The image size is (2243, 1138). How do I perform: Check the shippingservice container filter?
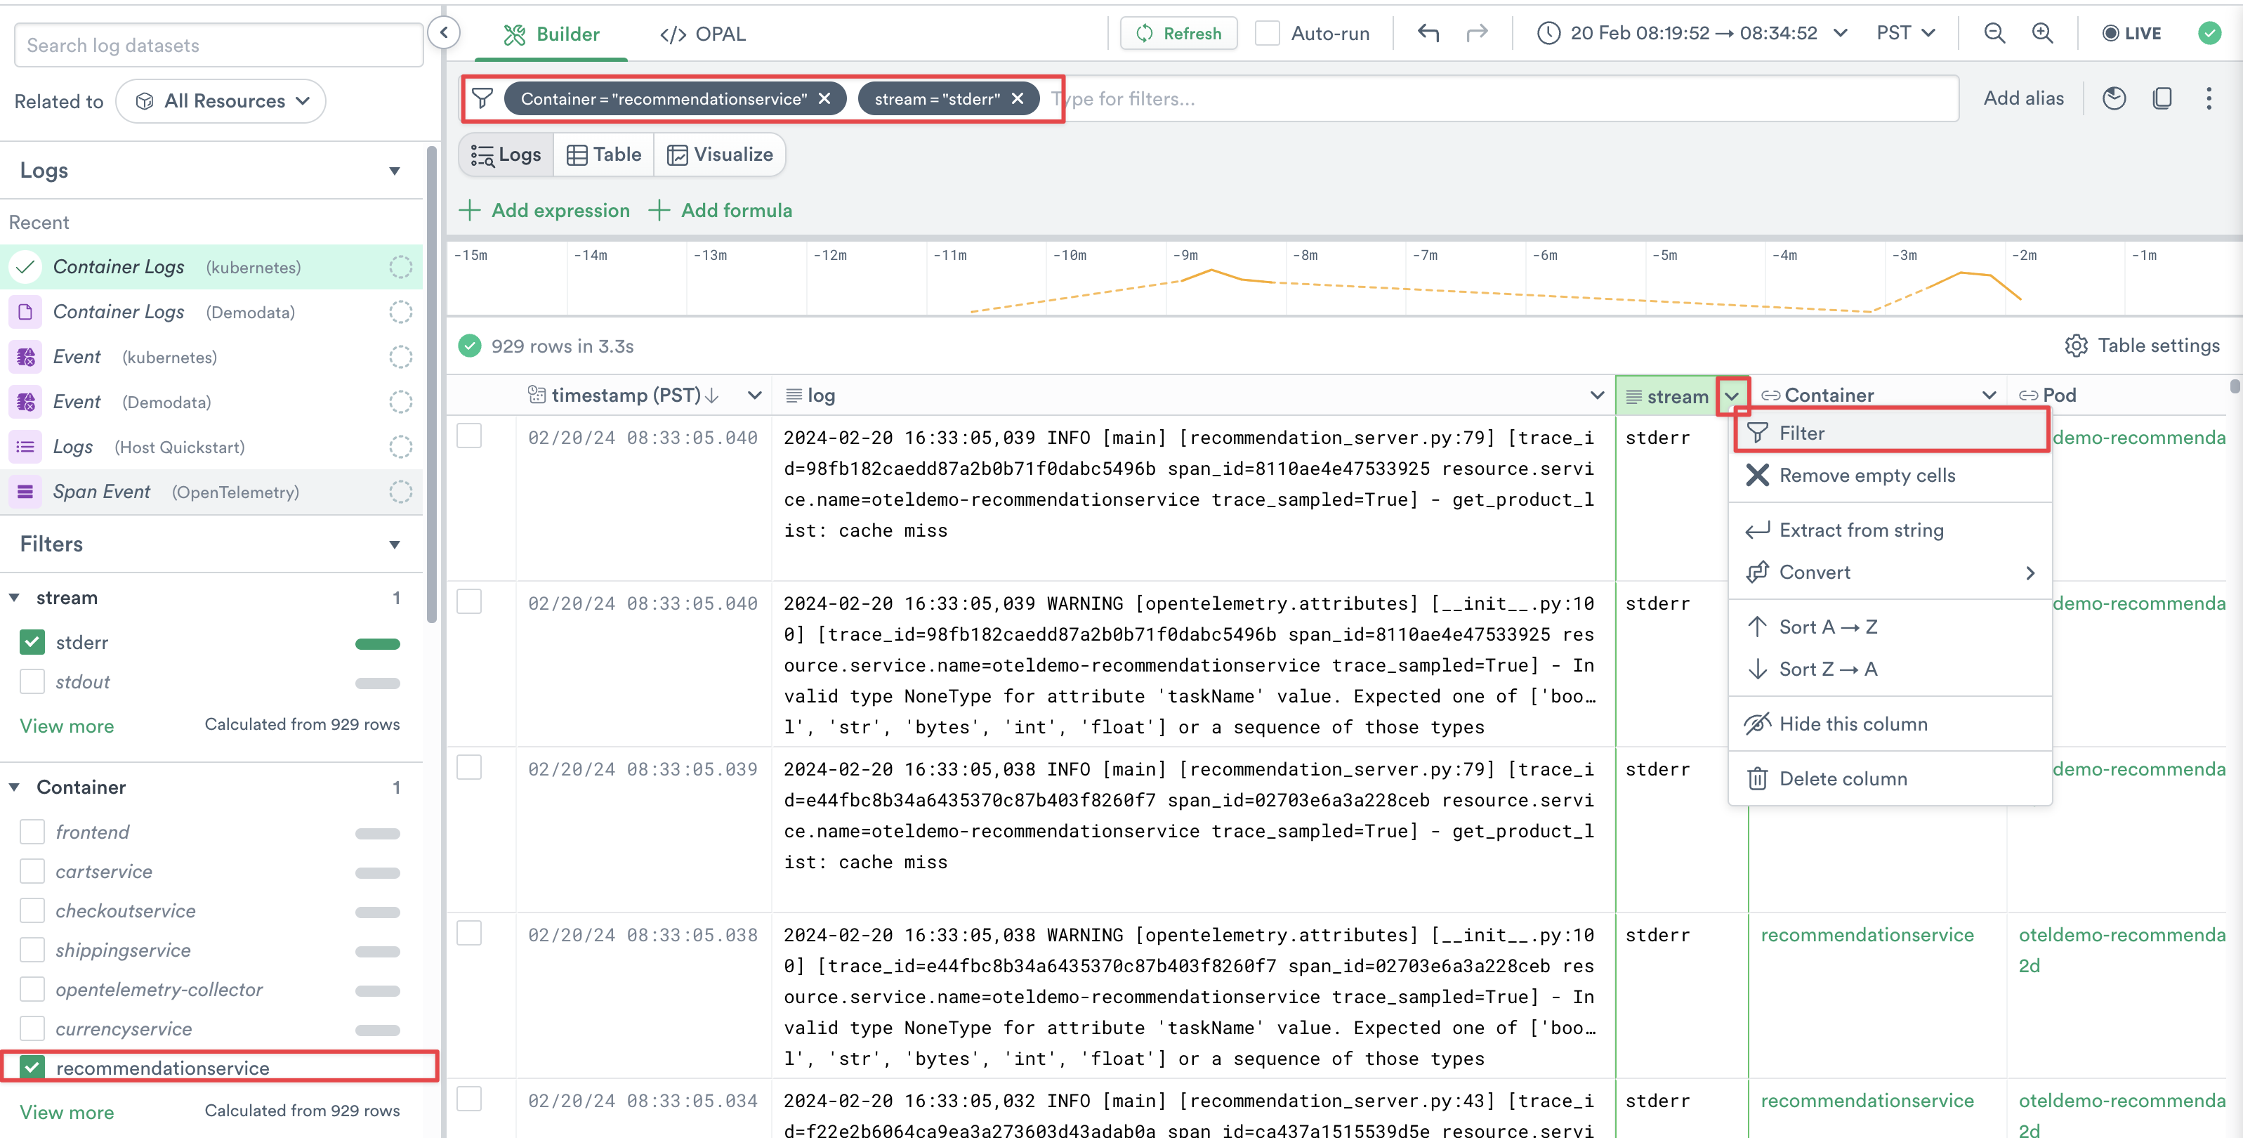point(32,950)
